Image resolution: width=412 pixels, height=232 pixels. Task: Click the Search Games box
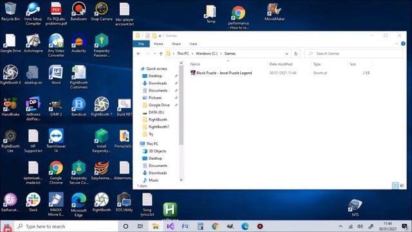click(353, 53)
